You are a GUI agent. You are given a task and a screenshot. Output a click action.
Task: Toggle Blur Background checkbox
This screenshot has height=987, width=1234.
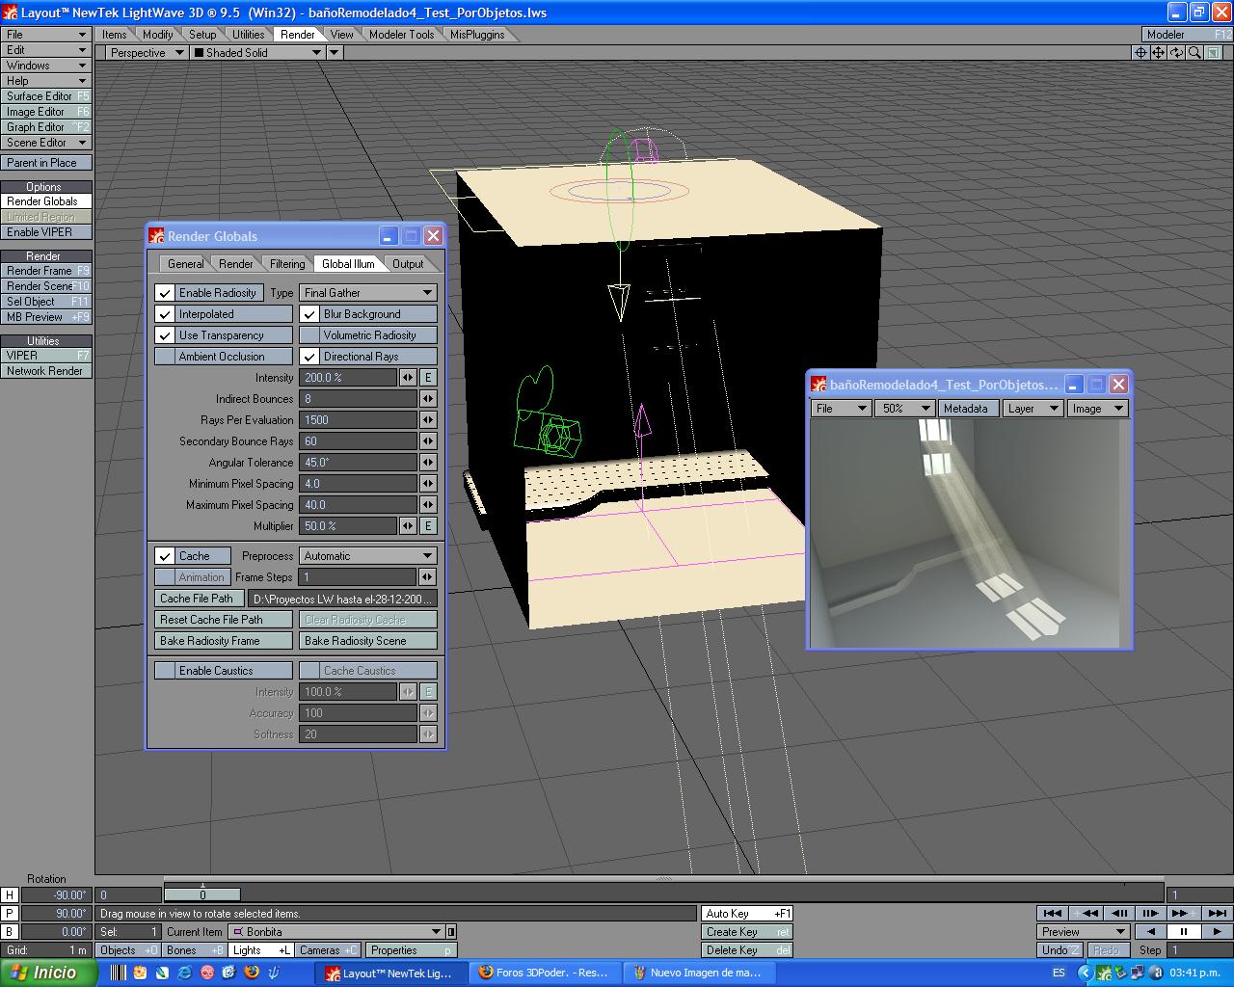(x=309, y=314)
